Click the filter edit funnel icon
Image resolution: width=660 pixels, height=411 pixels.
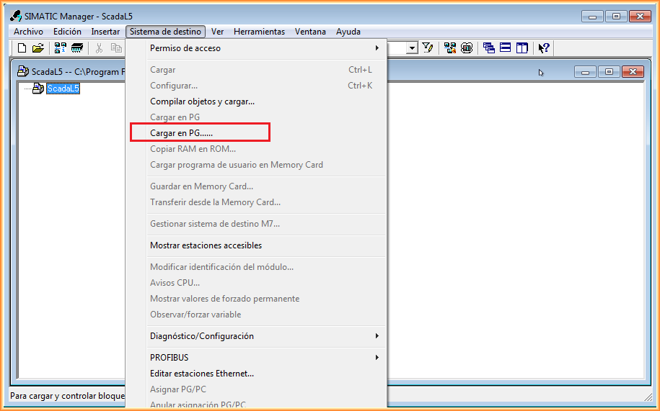pyautogui.click(x=428, y=48)
